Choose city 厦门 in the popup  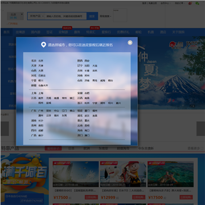87,110
